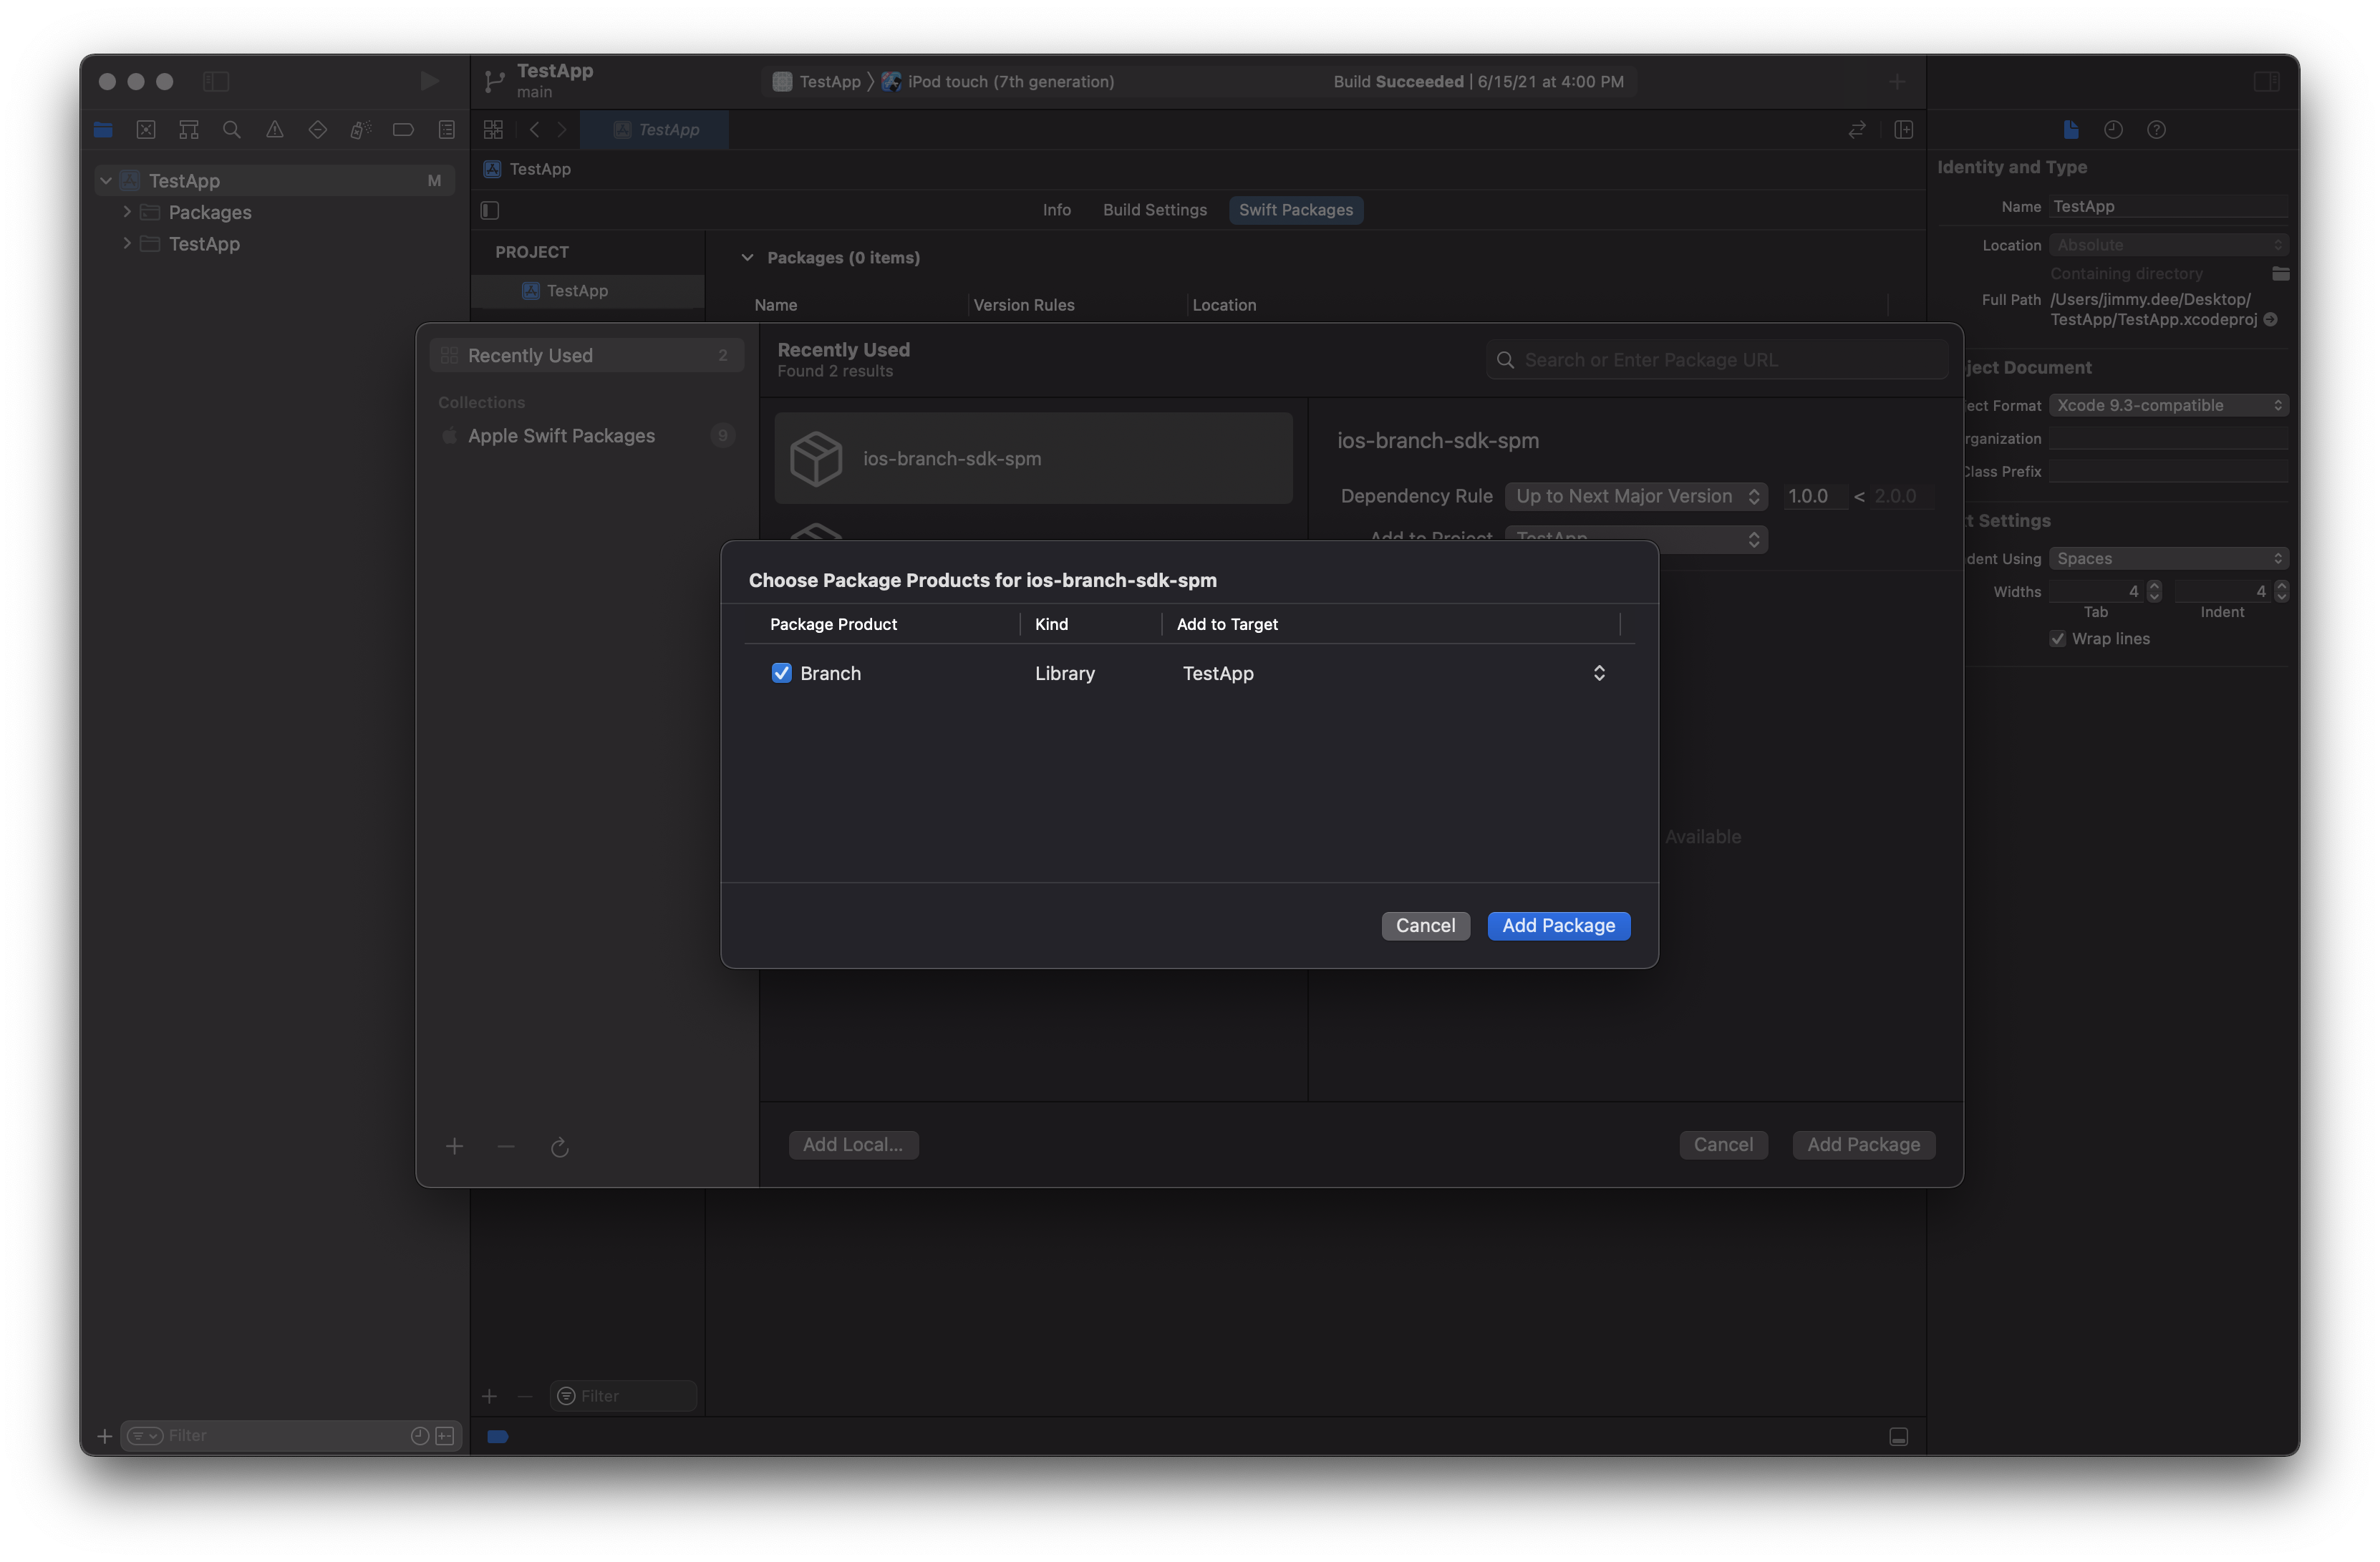Screen dimensions: 2380x1562
Task: Toggle the navigator sidebar icon in title bar
Action: click(x=216, y=81)
